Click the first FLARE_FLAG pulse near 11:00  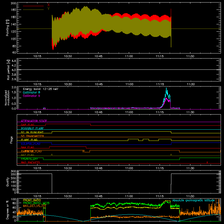[133, 139]
